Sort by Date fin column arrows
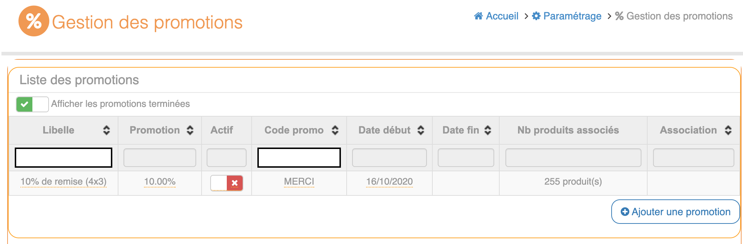 488,130
